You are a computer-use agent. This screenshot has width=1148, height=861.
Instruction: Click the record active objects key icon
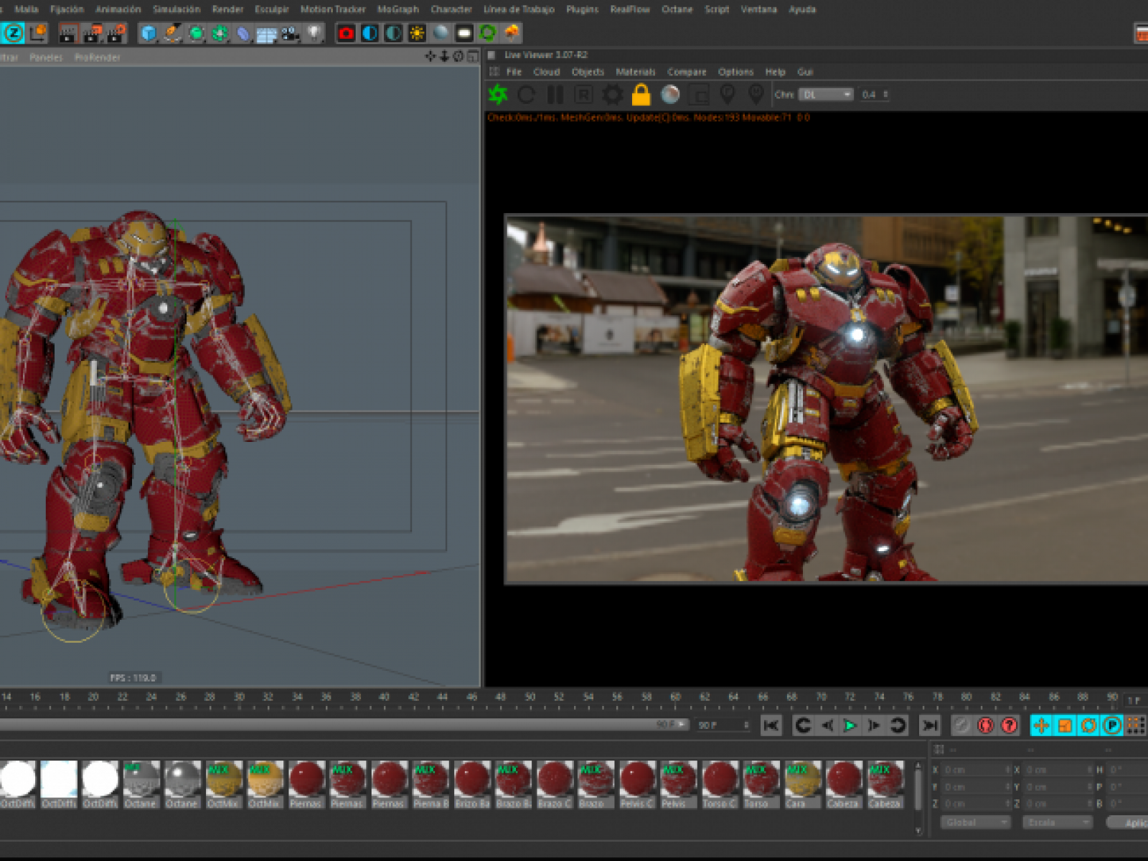coord(962,725)
